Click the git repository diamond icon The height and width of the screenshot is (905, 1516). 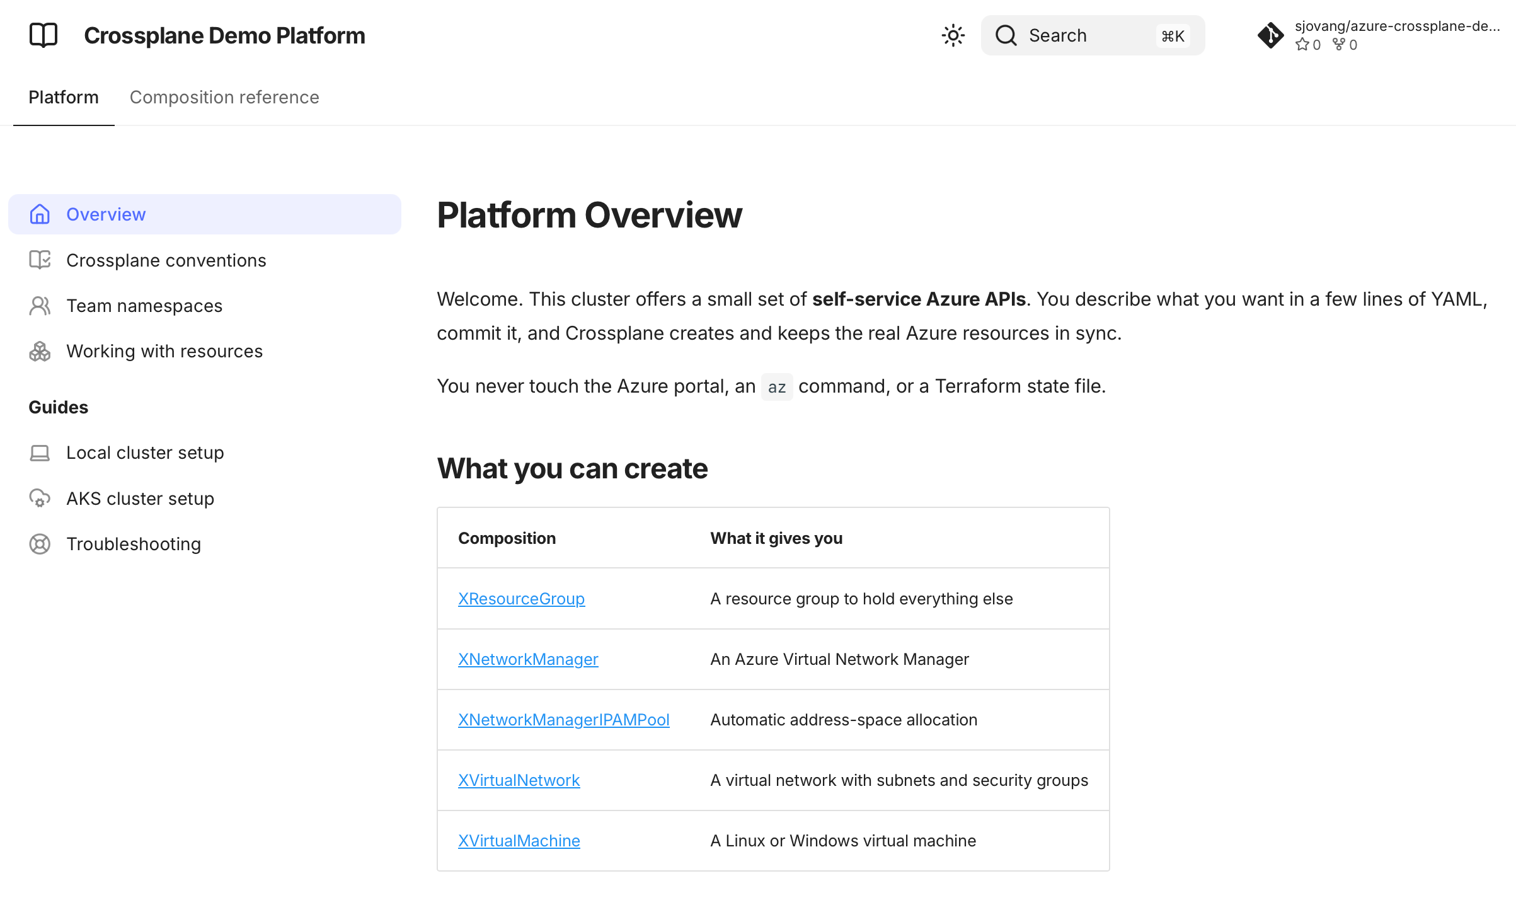point(1270,35)
